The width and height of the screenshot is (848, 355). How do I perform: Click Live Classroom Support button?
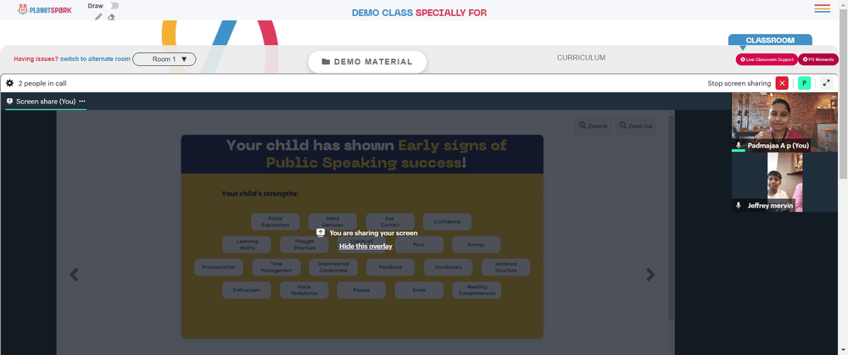[x=767, y=59]
